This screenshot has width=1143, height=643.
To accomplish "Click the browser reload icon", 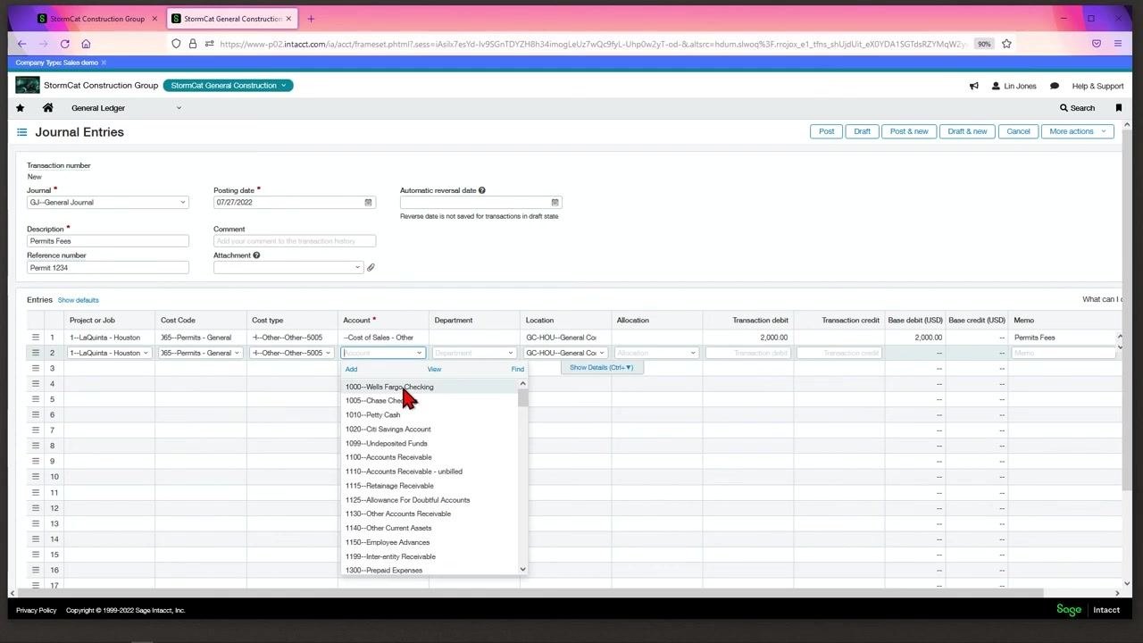I will (64, 44).
